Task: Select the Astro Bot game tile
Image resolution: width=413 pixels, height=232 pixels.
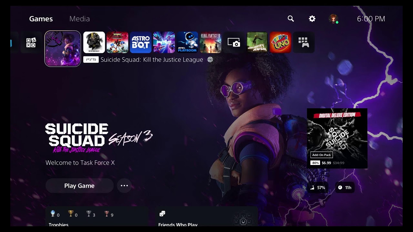Action: pyautogui.click(x=141, y=42)
